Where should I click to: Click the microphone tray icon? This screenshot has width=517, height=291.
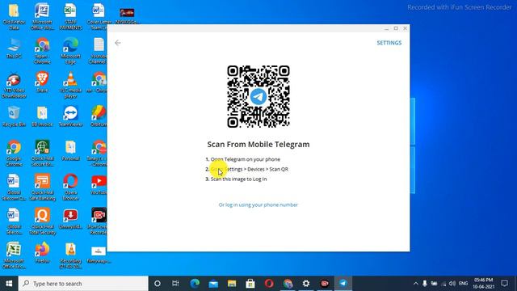(425, 284)
